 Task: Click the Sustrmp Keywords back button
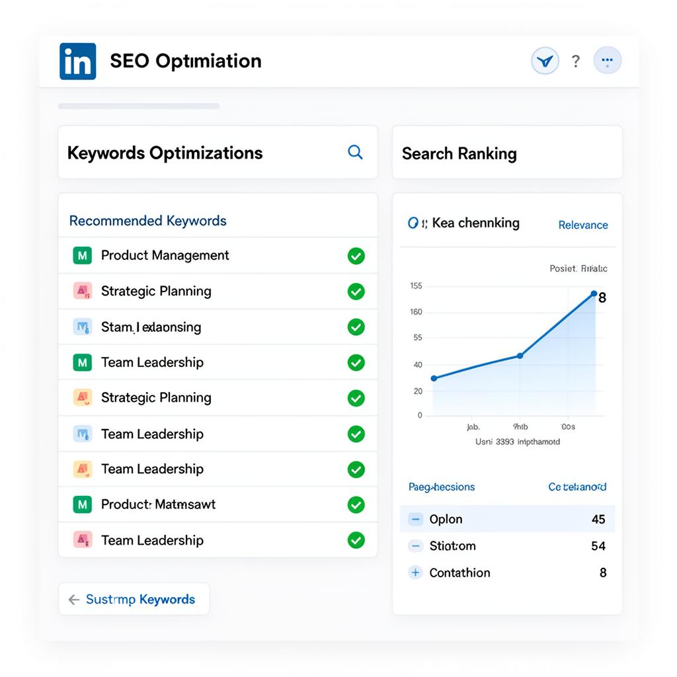134,599
